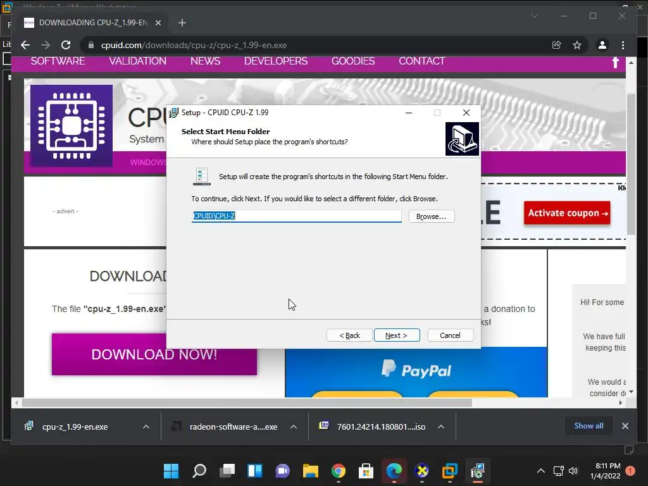This screenshot has width=648, height=486.
Task: Click Show all downloads
Action: (589, 426)
